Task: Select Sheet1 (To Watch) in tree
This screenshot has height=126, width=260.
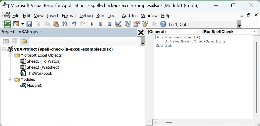Action: click(x=44, y=61)
